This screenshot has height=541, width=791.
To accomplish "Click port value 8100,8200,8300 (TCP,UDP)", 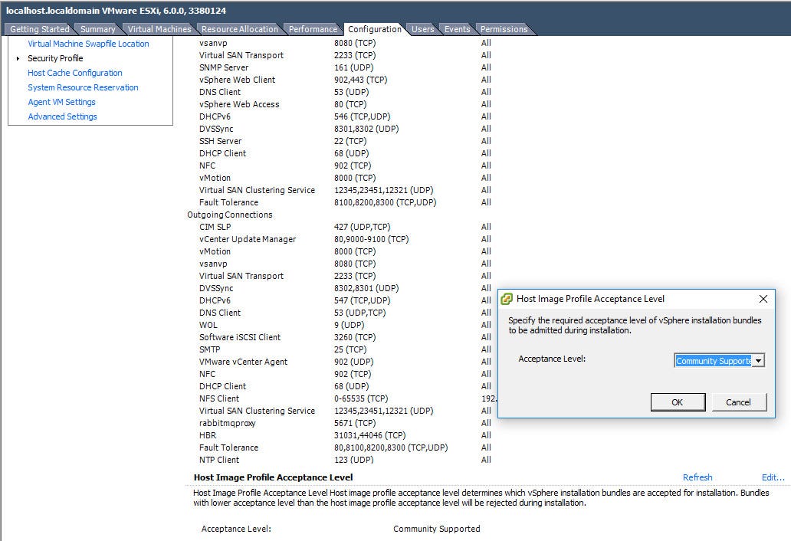I will click(x=385, y=202).
